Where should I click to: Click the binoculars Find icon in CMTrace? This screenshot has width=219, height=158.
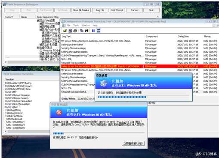86,31
